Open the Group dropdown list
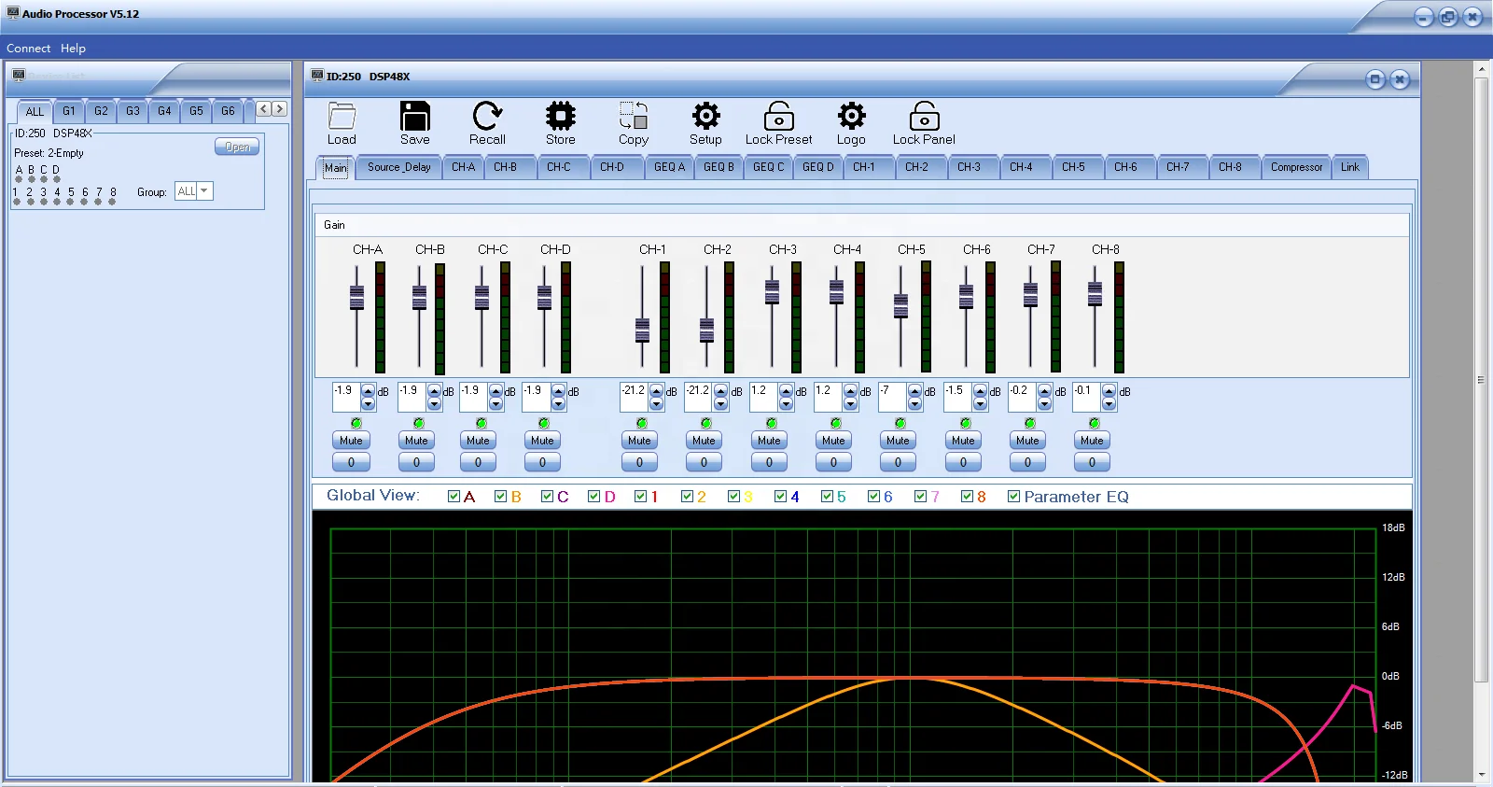This screenshot has height=787, width=1493. (x=204, y=191)
